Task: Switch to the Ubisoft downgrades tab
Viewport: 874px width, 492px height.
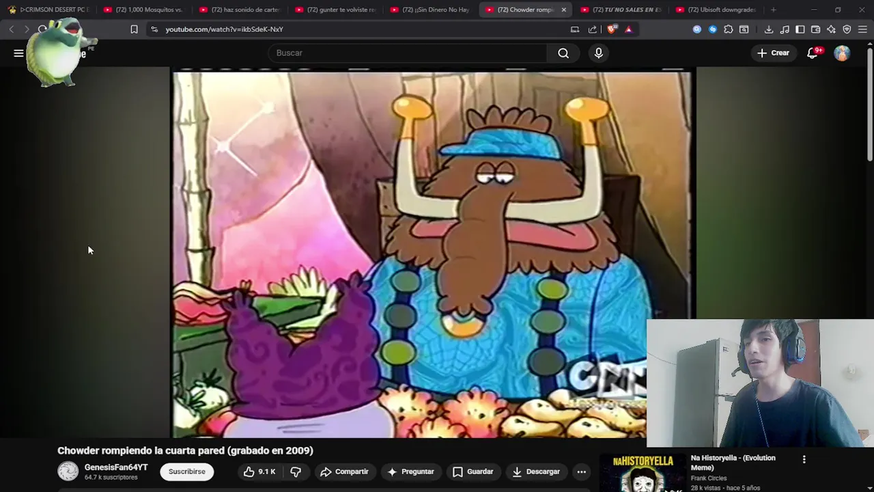Action: coord(716,10)
